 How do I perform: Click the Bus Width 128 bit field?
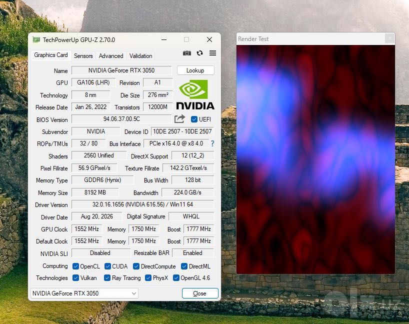pos(193,180)
